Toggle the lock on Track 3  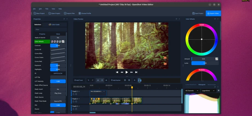[73, 109]
